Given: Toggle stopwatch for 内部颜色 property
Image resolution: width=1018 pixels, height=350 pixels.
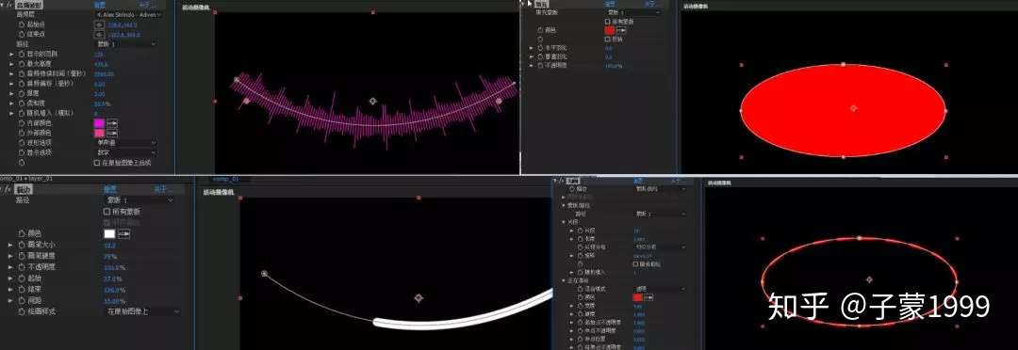Looking at the screenshot, I should coord(22,123).
